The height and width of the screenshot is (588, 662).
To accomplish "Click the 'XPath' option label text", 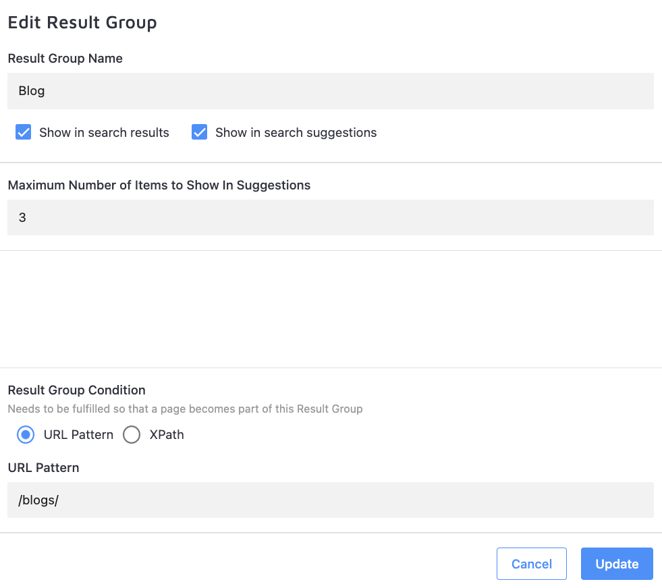I will (x=167, y=435).
